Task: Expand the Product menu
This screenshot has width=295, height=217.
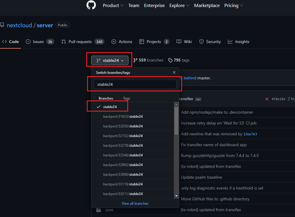Action: point(113,6)
